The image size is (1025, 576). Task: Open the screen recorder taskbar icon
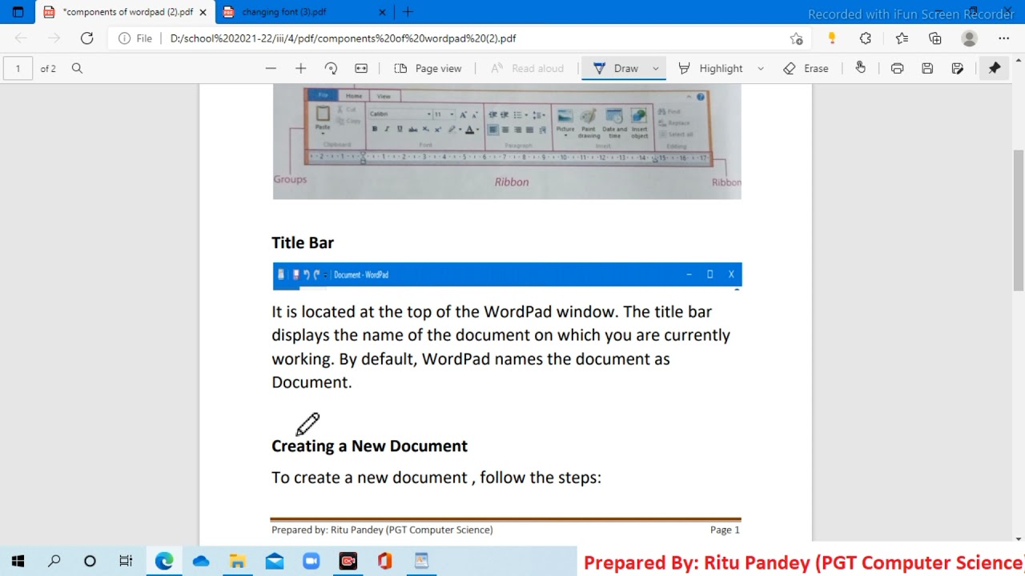[348, 562]
